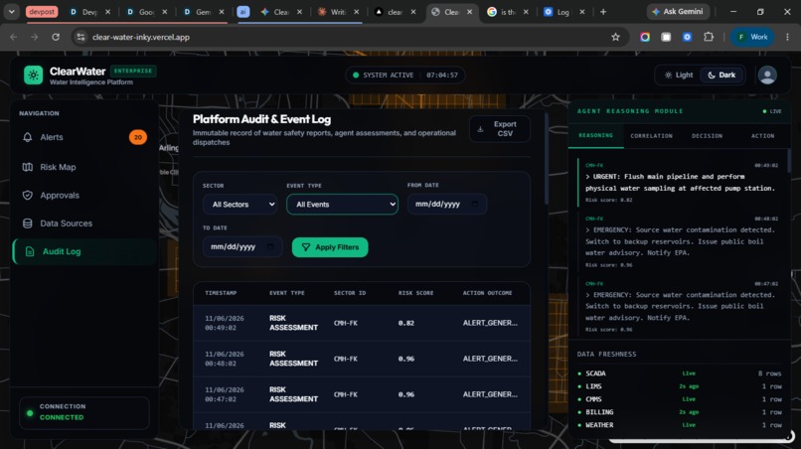Export the audit log as CSV
The image size is (801, 449).
tap(500, 129)
